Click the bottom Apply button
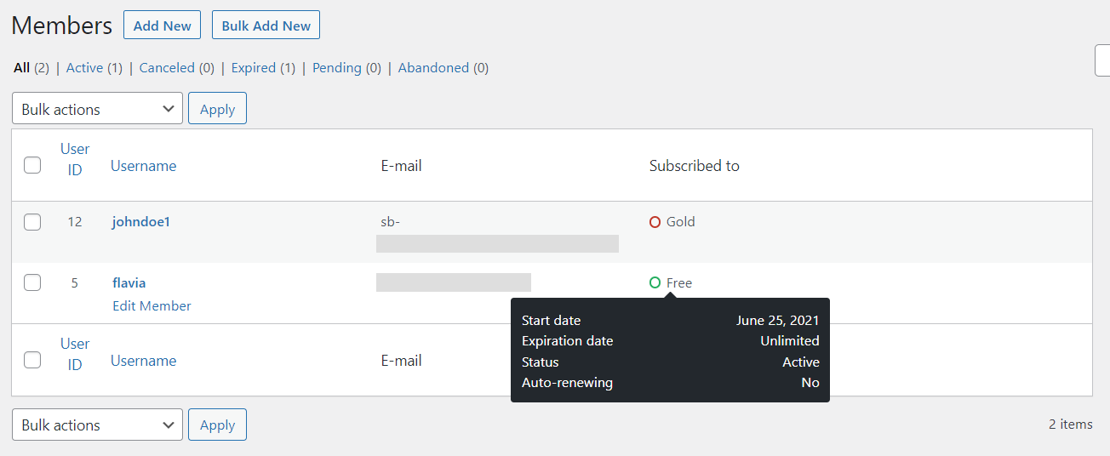 [217, 425]
